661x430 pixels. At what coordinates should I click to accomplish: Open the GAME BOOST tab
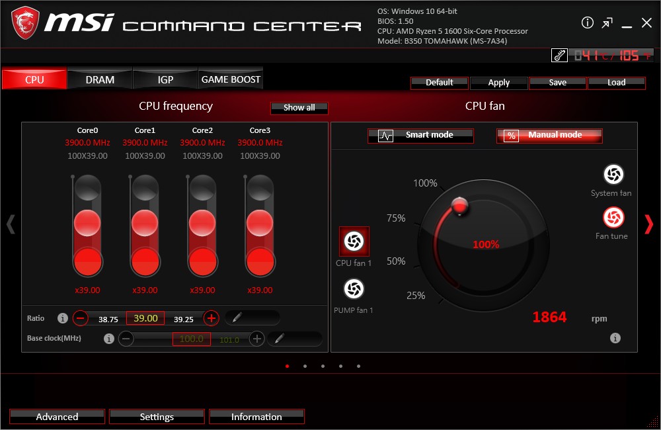[x=231, y=79]
